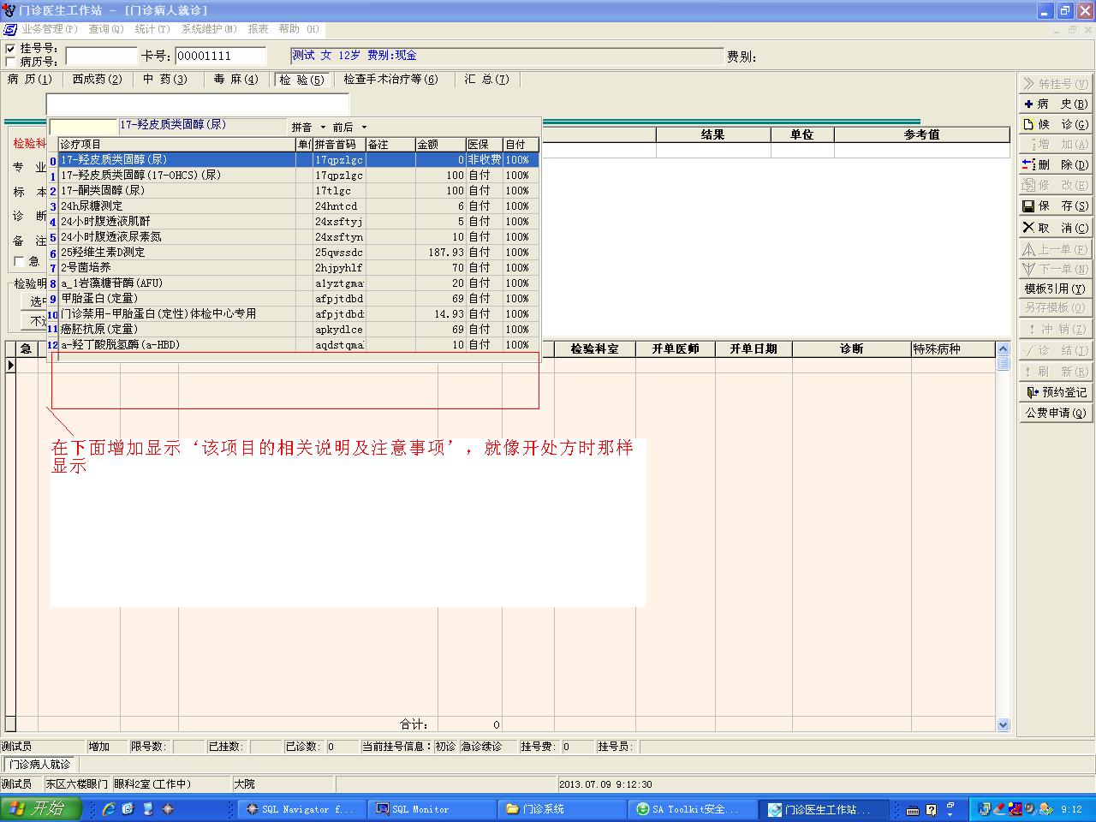
Task: Tick the 急 urgent checkbox
Action: tap(20, 261)
